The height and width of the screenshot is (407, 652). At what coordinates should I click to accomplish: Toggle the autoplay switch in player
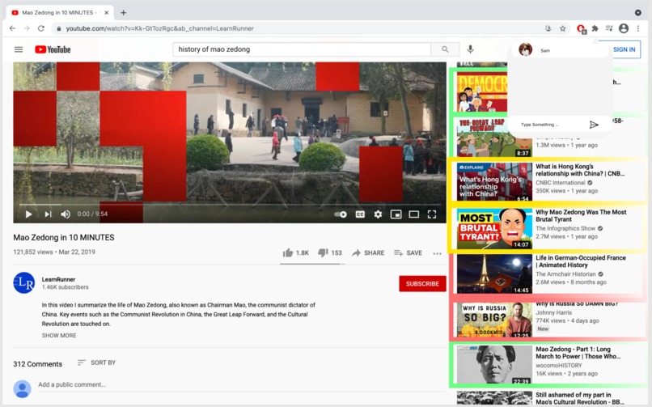tap(341, 214)
